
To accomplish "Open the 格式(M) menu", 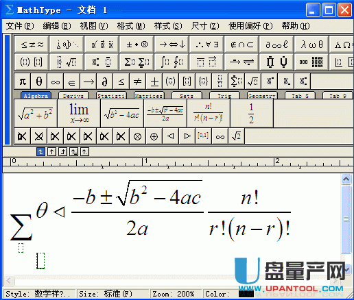I will [131, 26].
